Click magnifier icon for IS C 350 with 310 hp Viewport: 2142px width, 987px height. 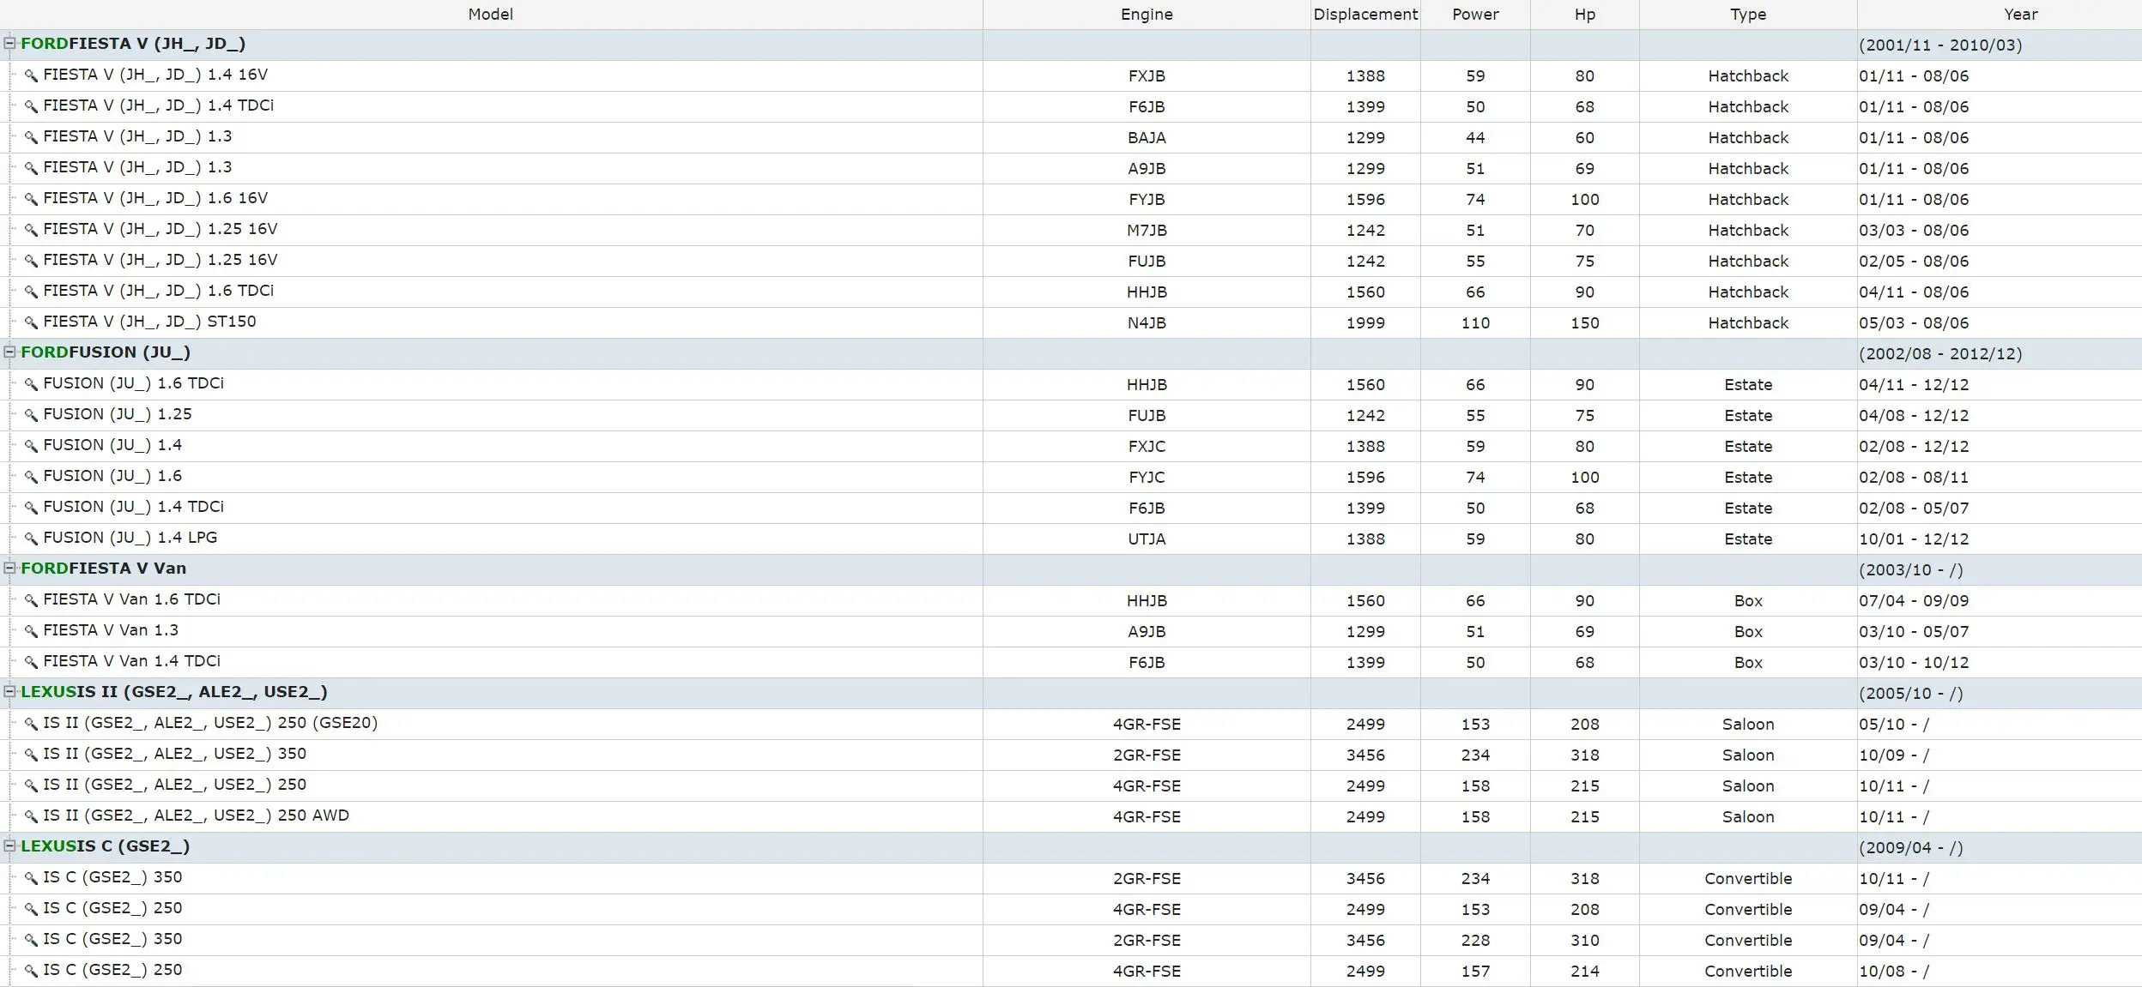(31, 940)
